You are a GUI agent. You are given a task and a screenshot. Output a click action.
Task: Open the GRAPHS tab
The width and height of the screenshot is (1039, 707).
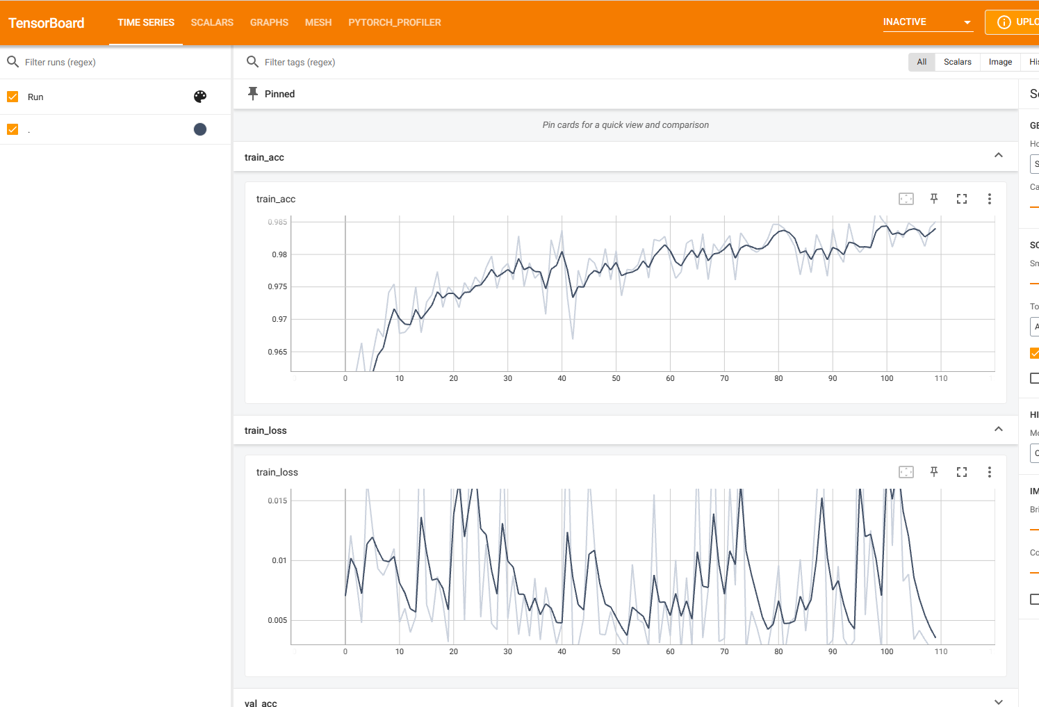point(269,22)
